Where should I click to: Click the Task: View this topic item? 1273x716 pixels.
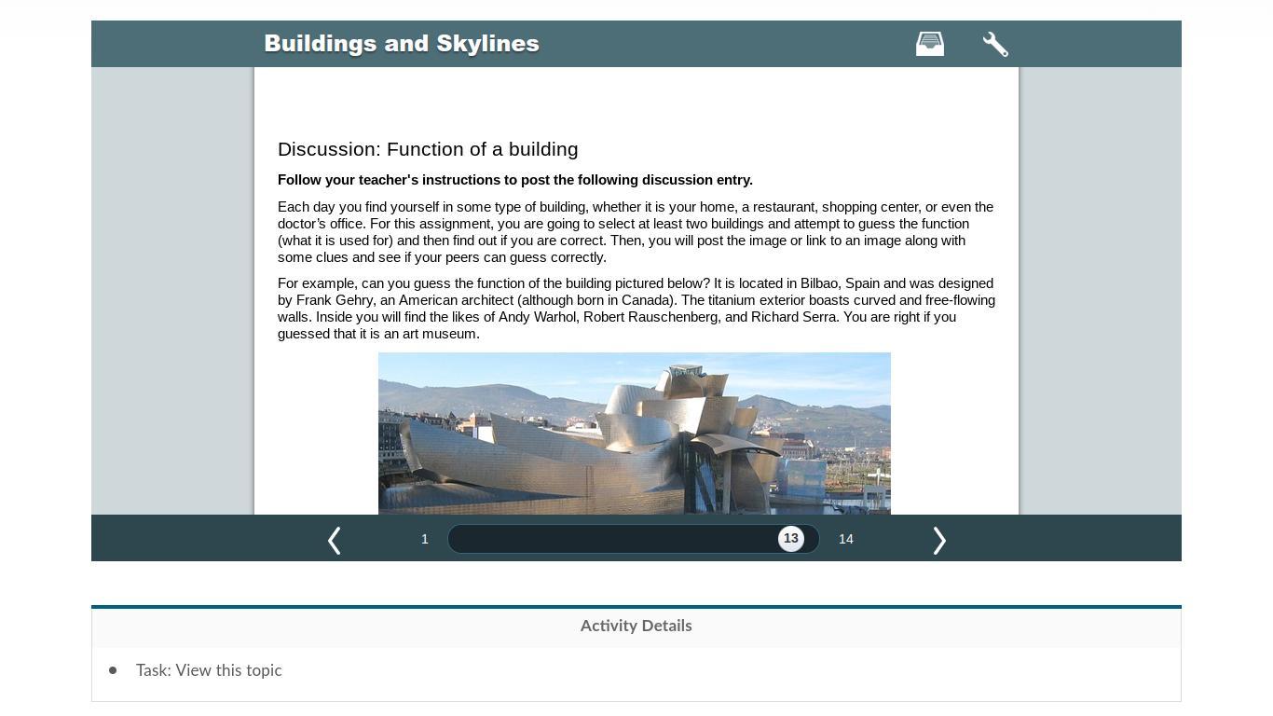click(x=209, y=670)
